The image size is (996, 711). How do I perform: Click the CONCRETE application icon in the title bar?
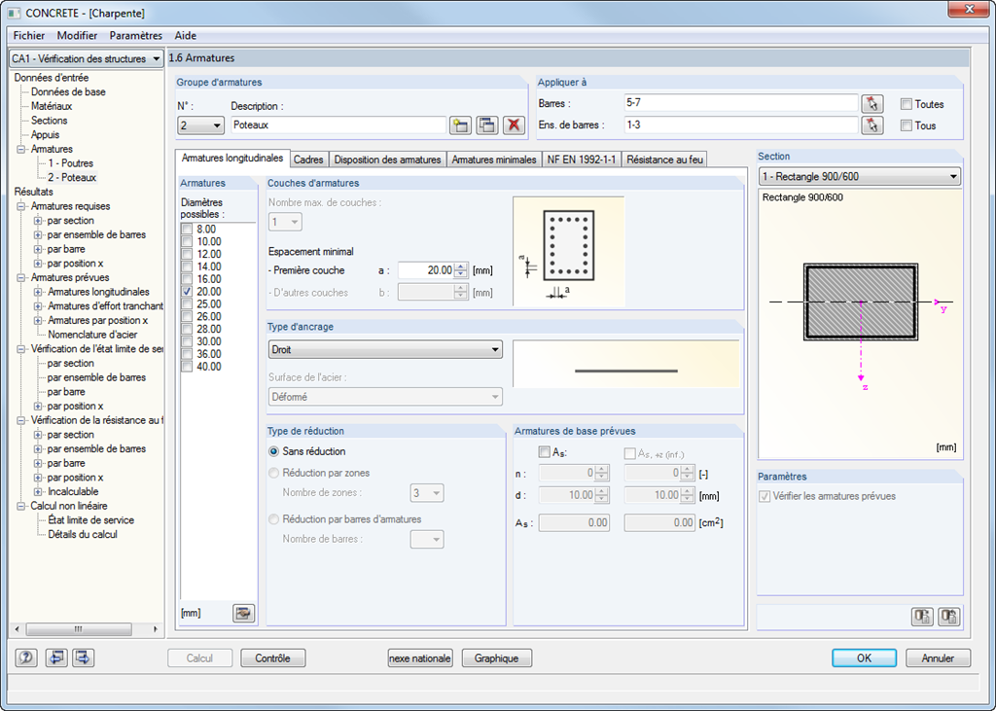pos(14,13)
